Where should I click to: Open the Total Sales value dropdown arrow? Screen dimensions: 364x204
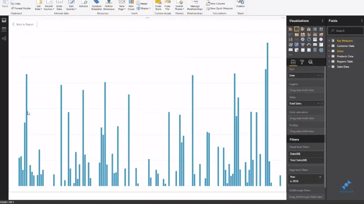[x=318, y=104]
